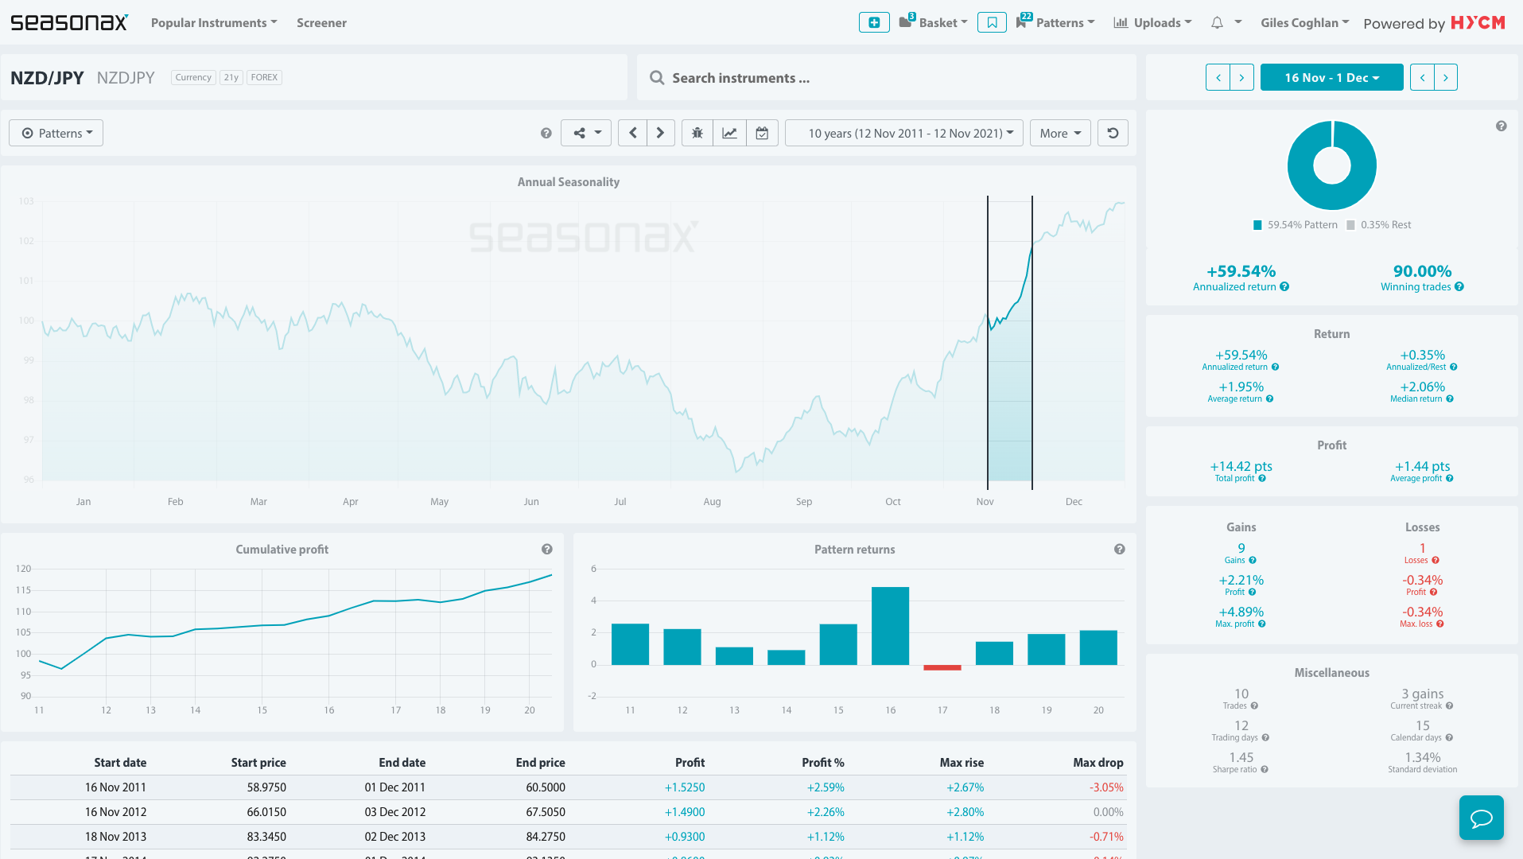
Task: Open the Patterns selector above chart
Action: 56,133
